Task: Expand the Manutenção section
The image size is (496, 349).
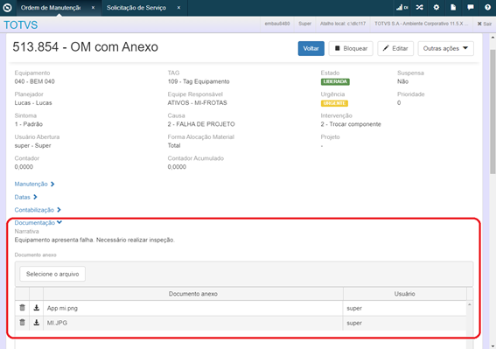Action: coord(34,184)
